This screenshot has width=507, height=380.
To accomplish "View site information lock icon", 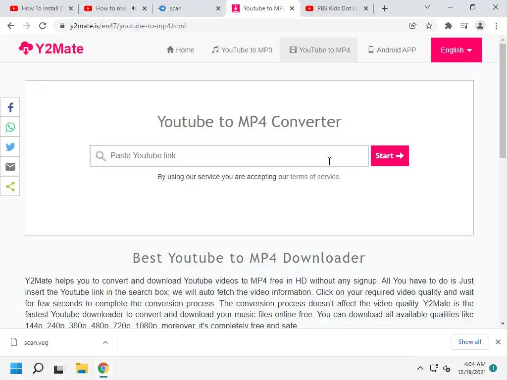I will tap(62, 26).
